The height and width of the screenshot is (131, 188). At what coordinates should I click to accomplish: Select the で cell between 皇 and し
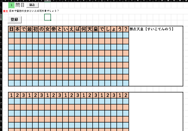[102, 29]
